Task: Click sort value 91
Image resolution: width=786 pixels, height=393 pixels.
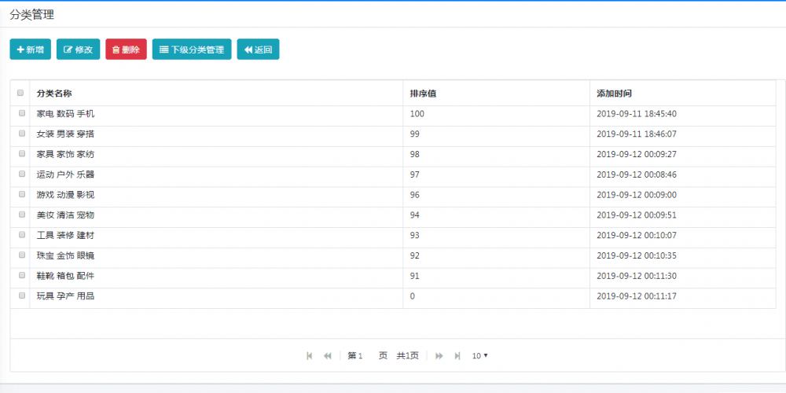Action: tap(414, 276)
